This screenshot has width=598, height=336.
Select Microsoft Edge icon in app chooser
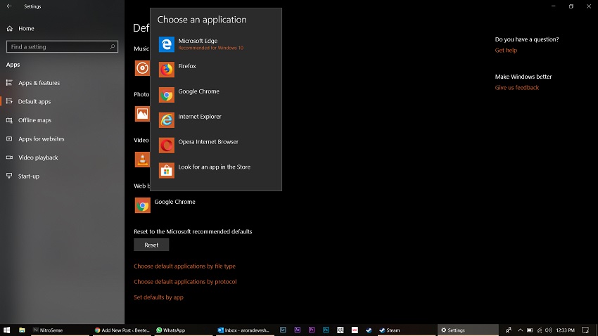[x=166, y=44]
